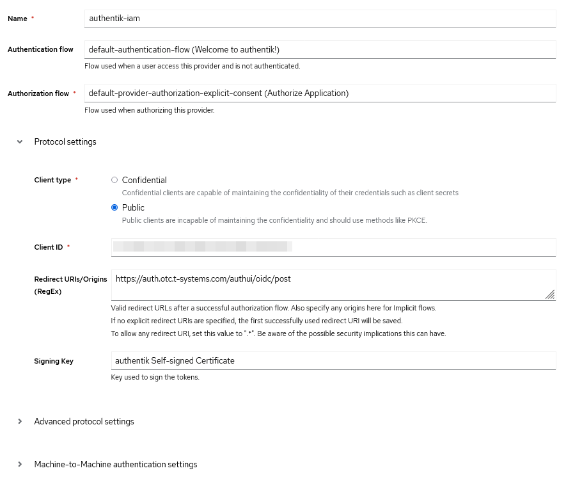Click the Public option label
This screenshot has height=482, width=566.
(133, 207)
